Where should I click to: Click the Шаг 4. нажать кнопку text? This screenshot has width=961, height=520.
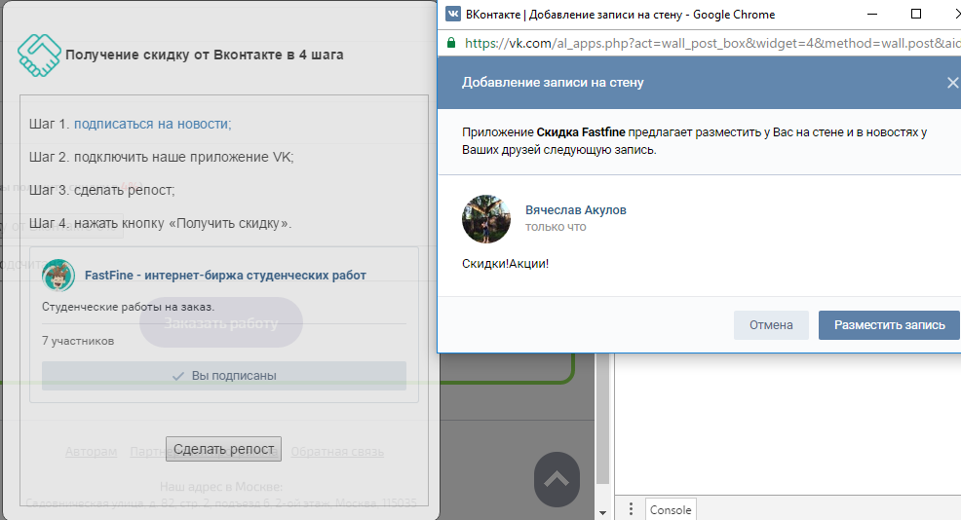click(160, 223)
